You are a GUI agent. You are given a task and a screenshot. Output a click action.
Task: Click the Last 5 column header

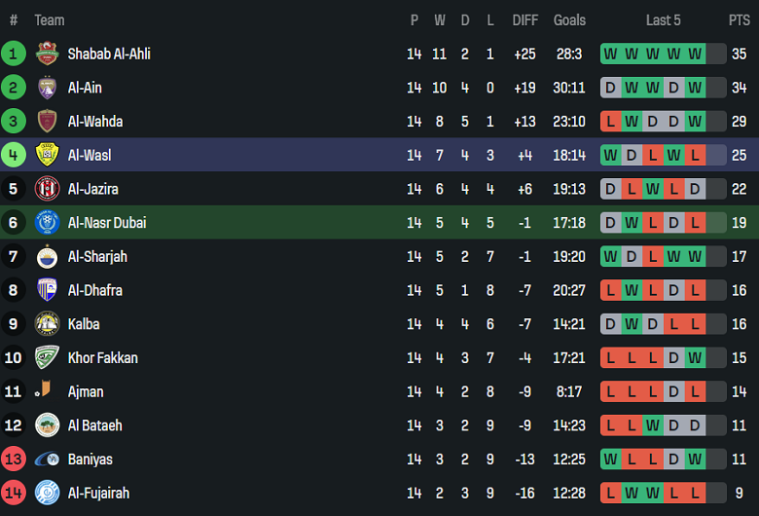coord(664,20)
